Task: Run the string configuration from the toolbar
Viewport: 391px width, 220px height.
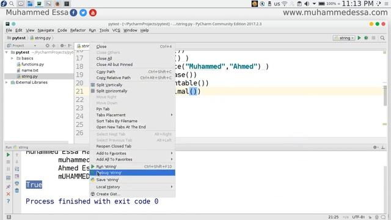Action: coord(359,38)
